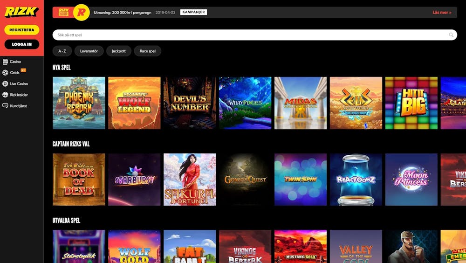This screenshot has width=466, height=263.
Task: Open the Starstruck game tile
Action: pos(79,246)
